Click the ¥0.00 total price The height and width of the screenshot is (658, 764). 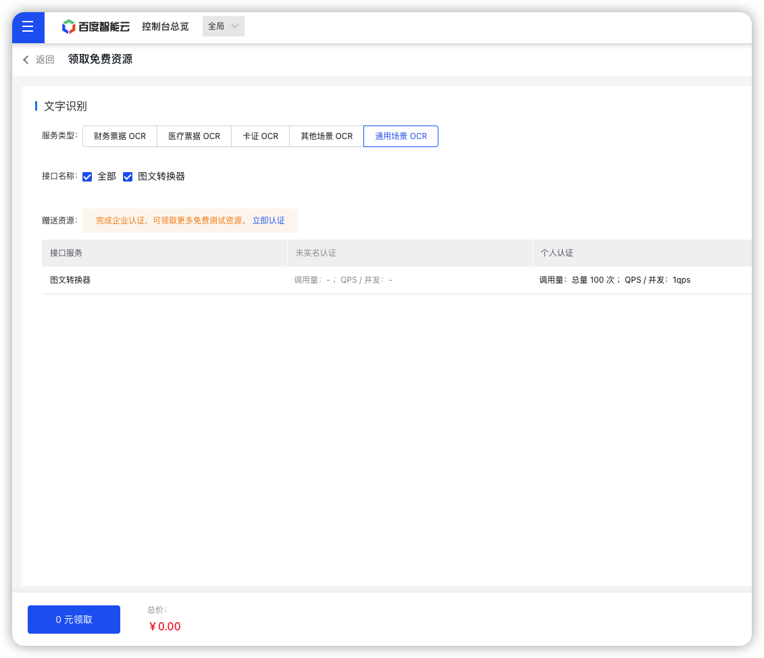point(165,626)
